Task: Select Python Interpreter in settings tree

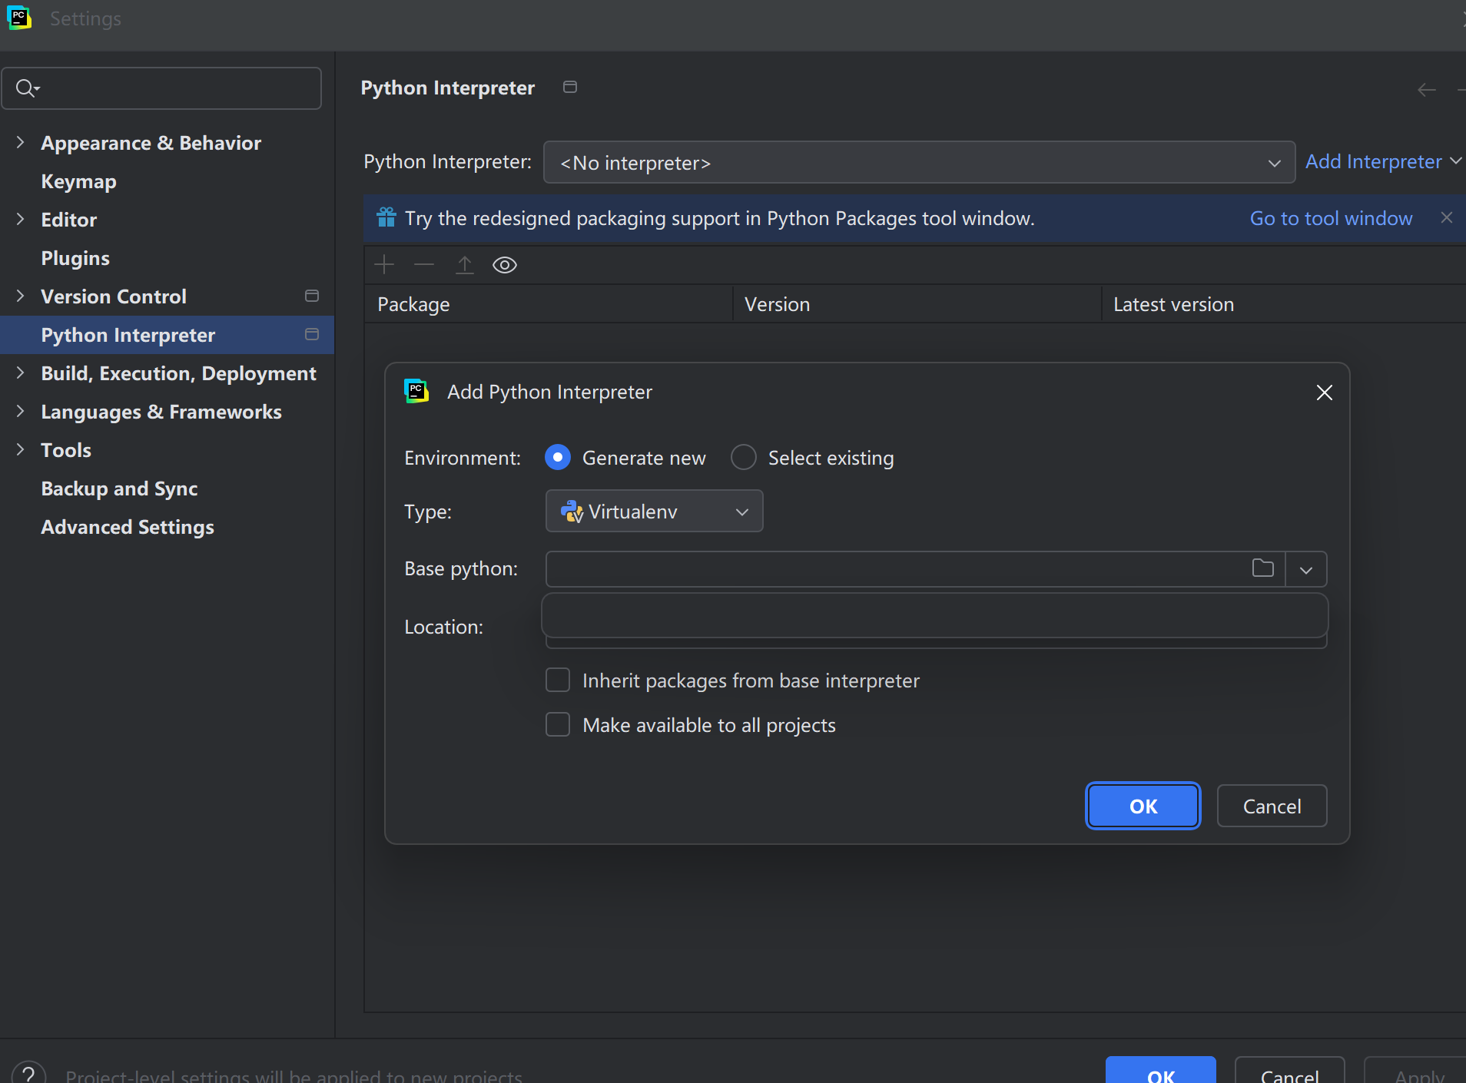Action: coord(167,335)
